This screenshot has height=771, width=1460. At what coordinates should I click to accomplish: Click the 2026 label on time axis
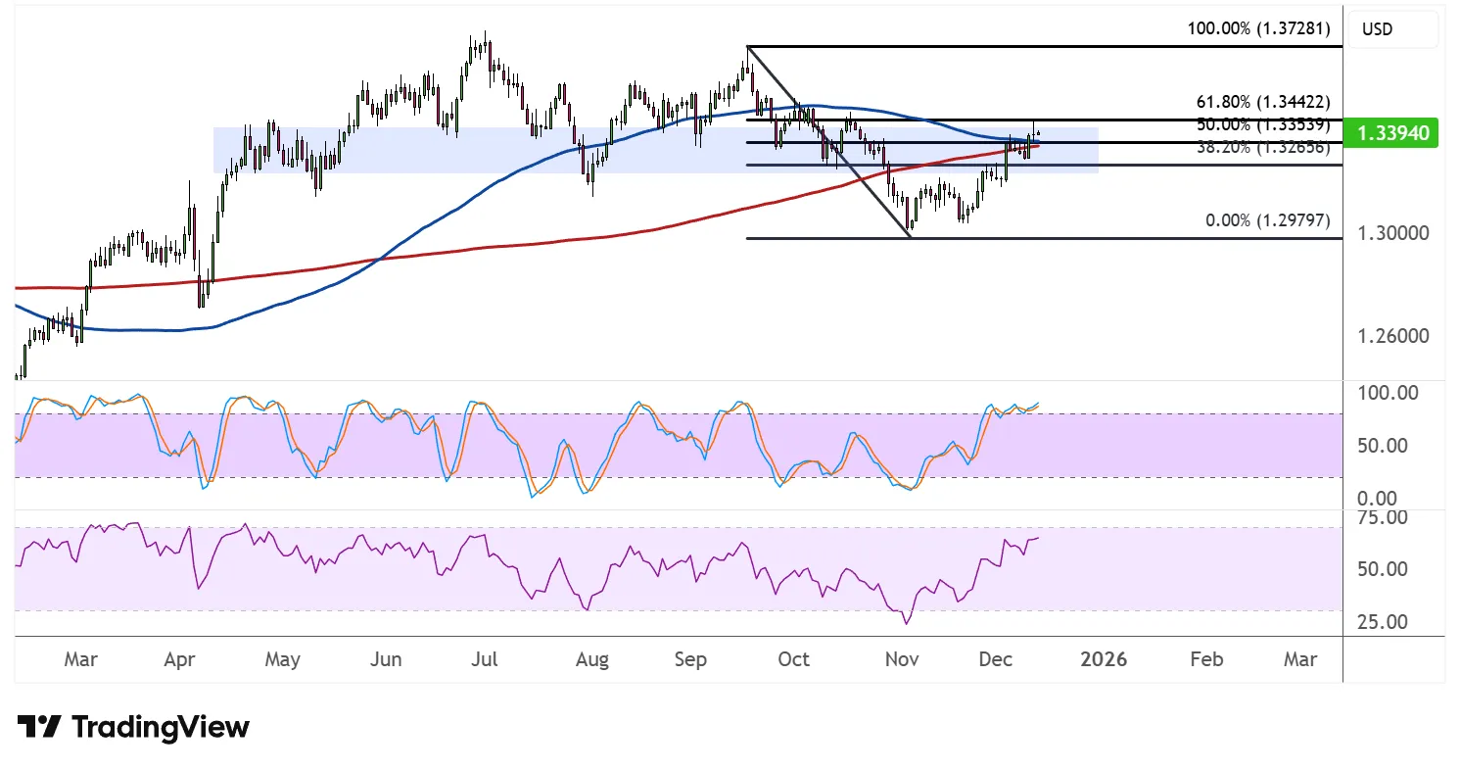click(x=1104, y=659)
